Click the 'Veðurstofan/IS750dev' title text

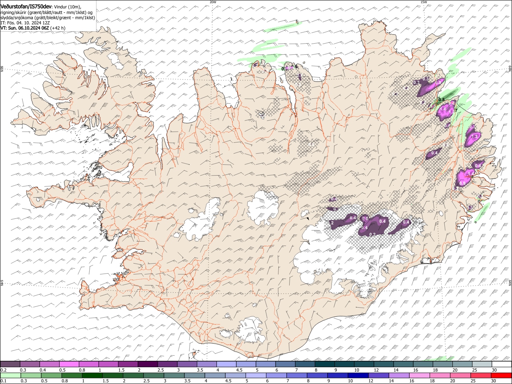26,7
